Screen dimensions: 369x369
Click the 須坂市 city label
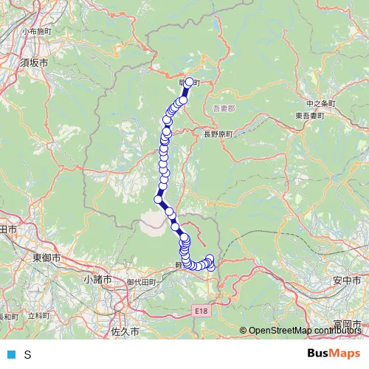(x=34, y=63)
